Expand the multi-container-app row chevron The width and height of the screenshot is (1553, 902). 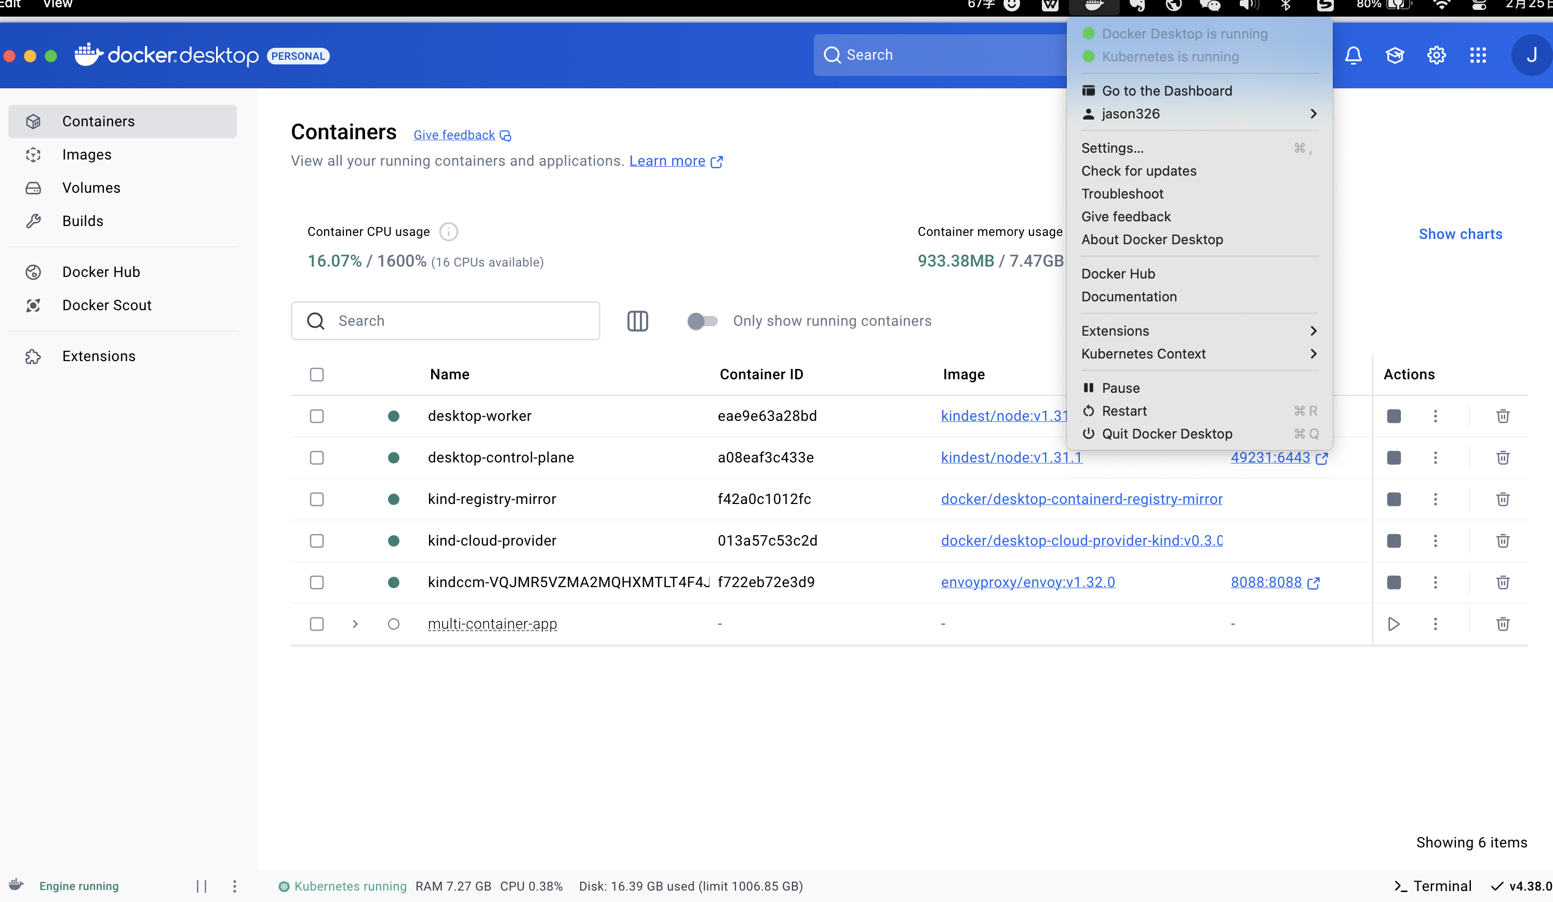tap(355, 624)
